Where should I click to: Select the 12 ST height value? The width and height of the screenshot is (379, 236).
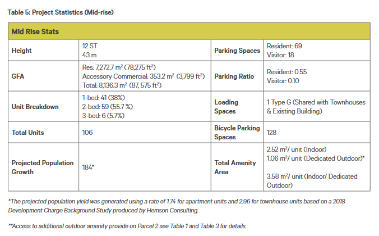click(x=90, y=46)
